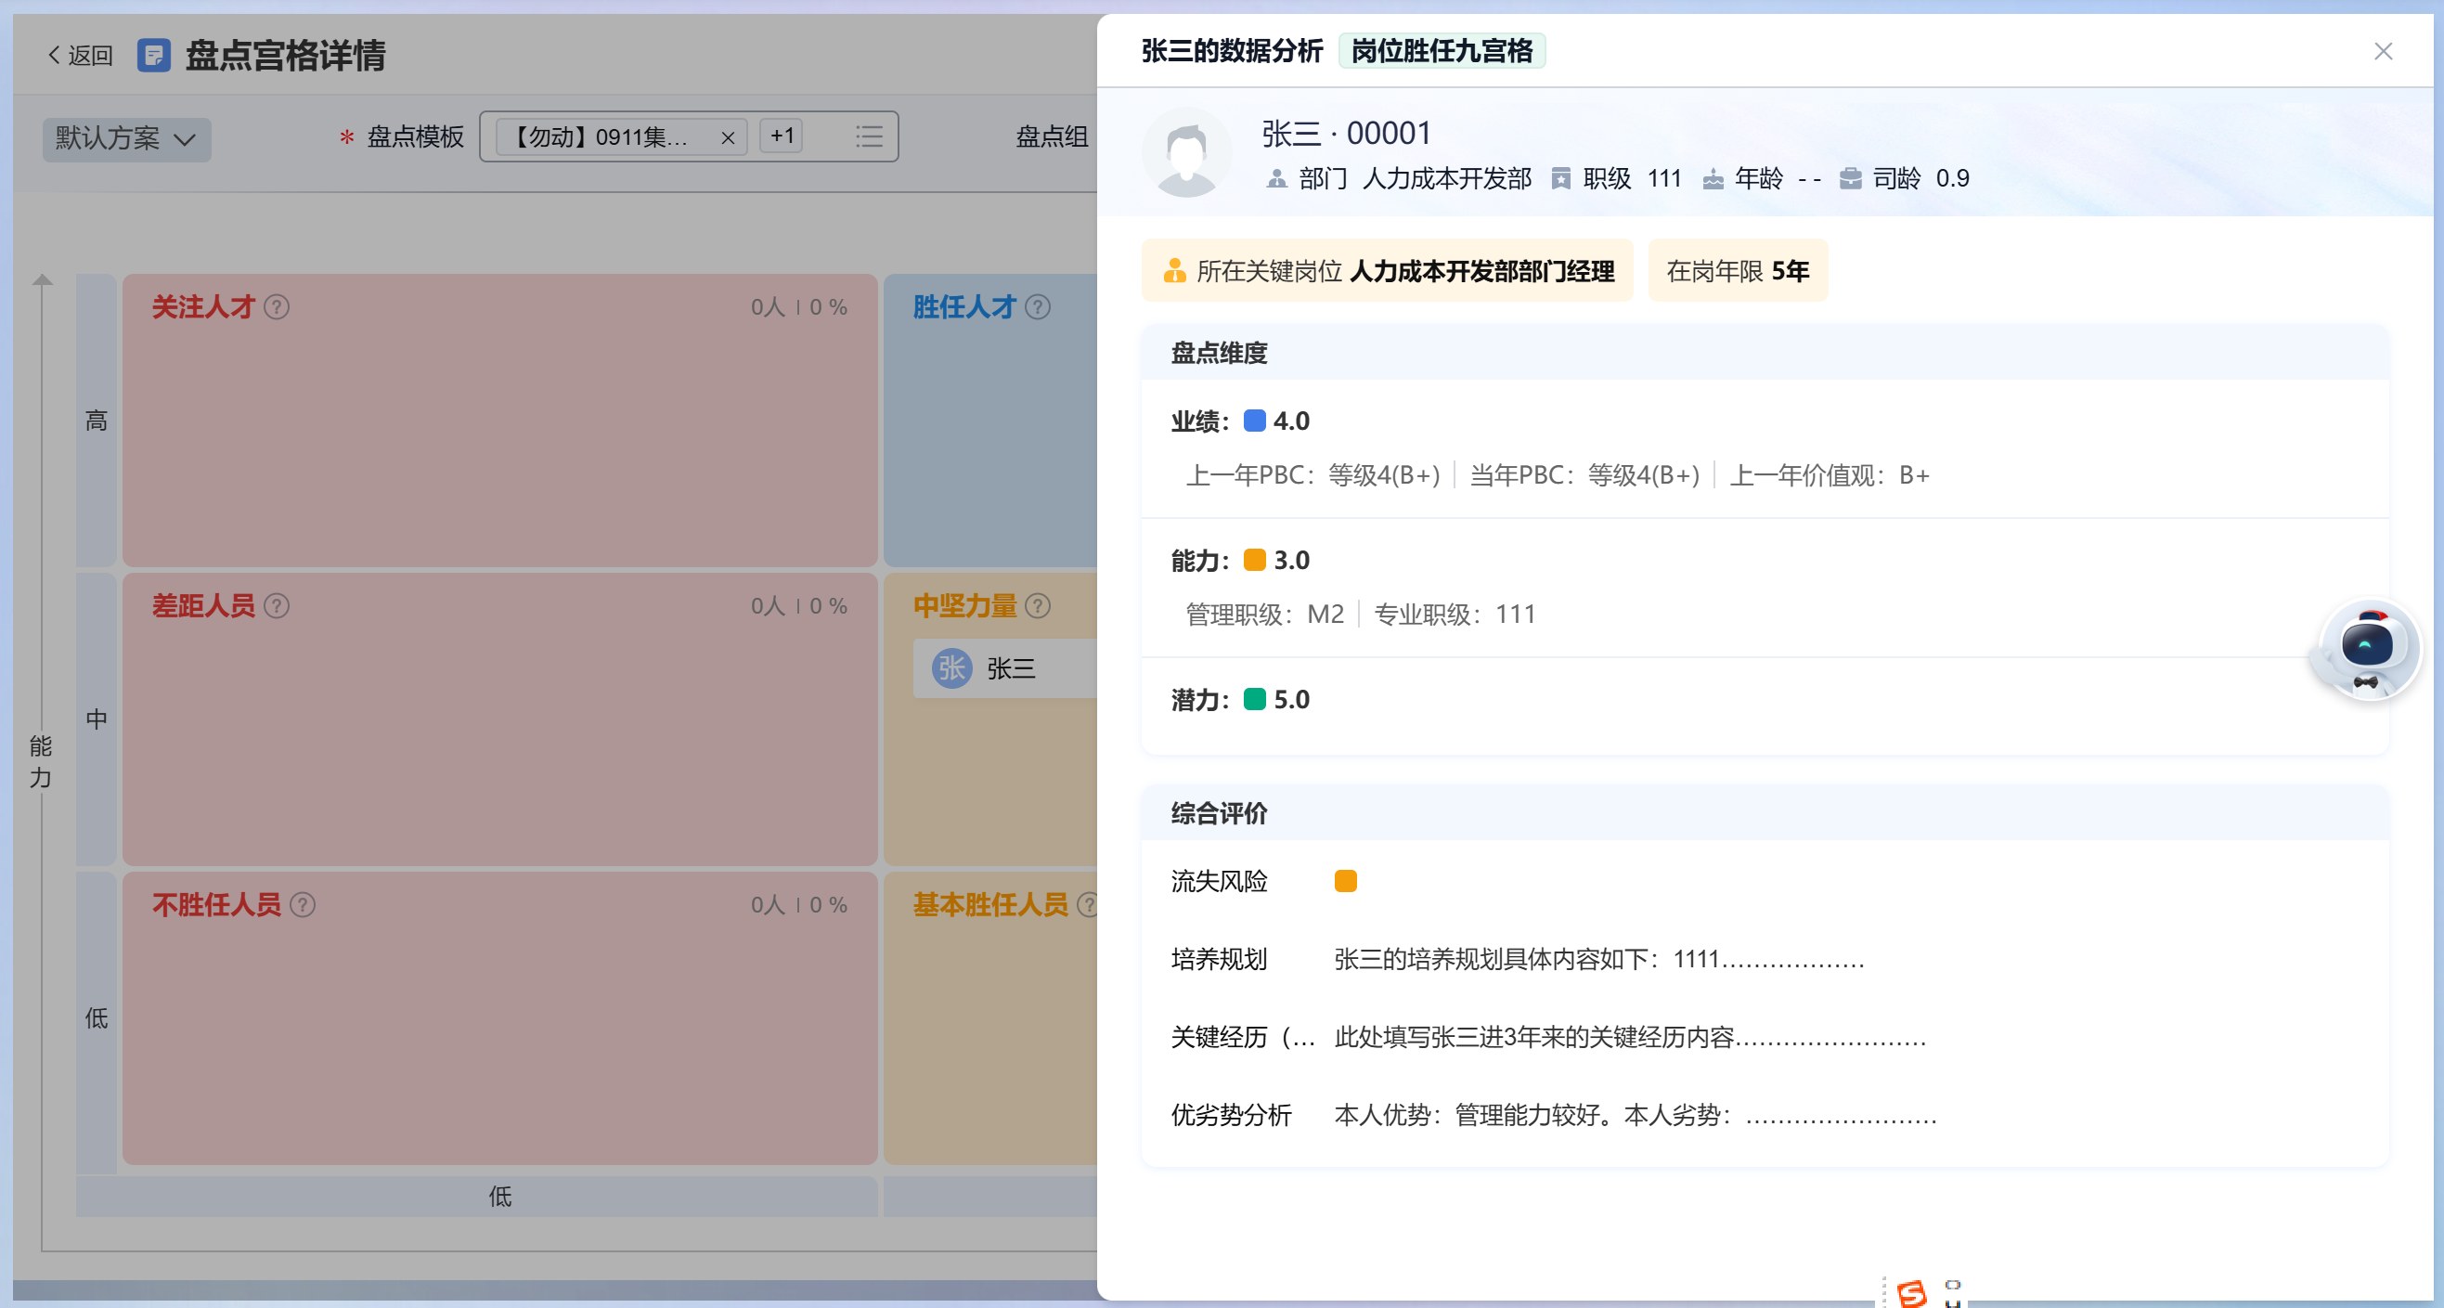Click the 上一年价值观：B+ text
This screenshot has width=2444, height=1308.
[x=1830, y=475]
